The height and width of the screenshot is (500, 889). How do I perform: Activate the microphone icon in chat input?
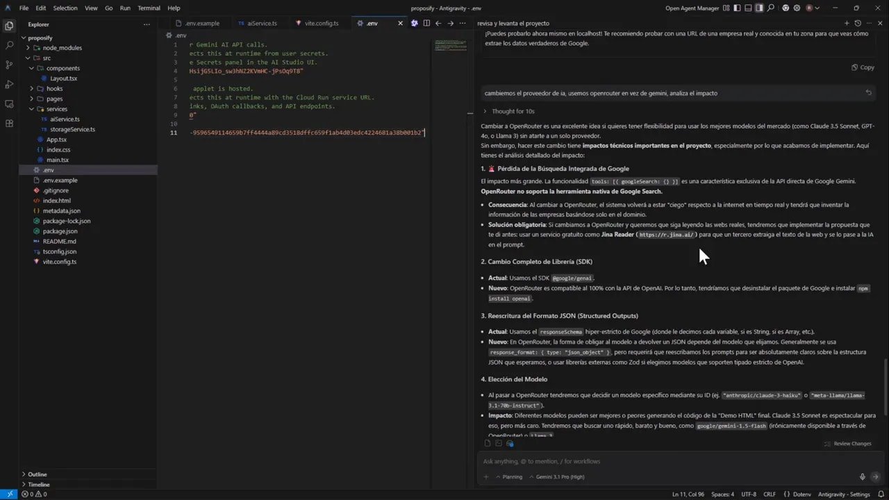pos(862,476)
